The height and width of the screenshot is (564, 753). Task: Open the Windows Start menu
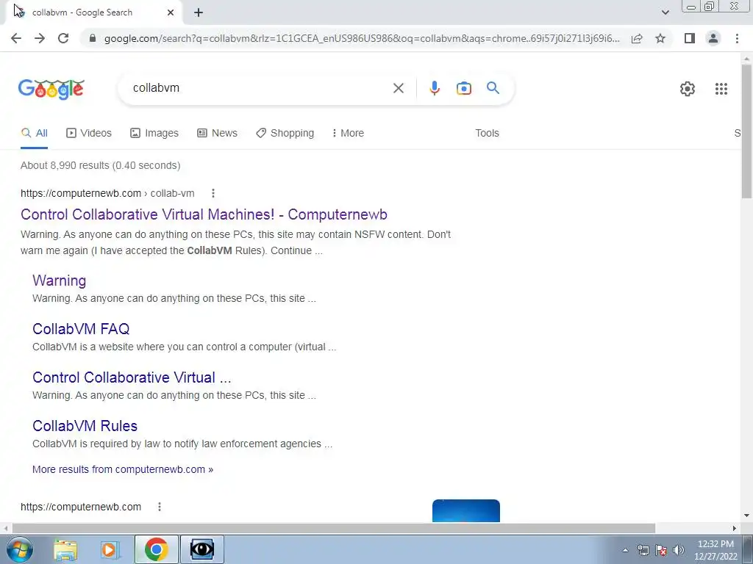point(20,549)
